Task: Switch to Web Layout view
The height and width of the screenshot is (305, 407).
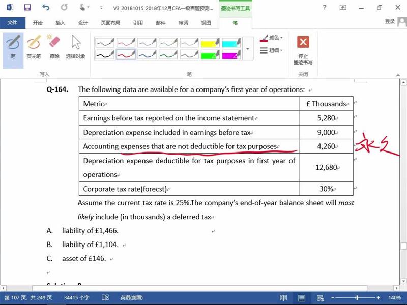Action: [x=320, y=298]
